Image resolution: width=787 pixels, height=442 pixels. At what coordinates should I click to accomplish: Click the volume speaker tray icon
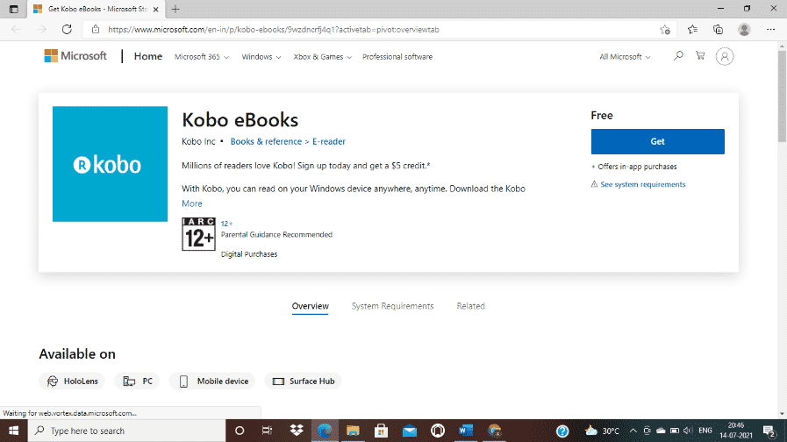[688, 431]
